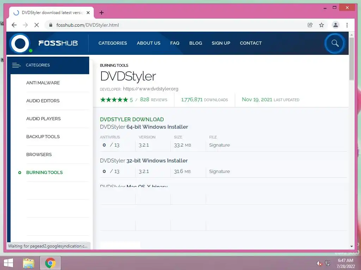Open CATEGORIES in top navigation
Viewport: 361px width, 270px height.
[112, 43]
